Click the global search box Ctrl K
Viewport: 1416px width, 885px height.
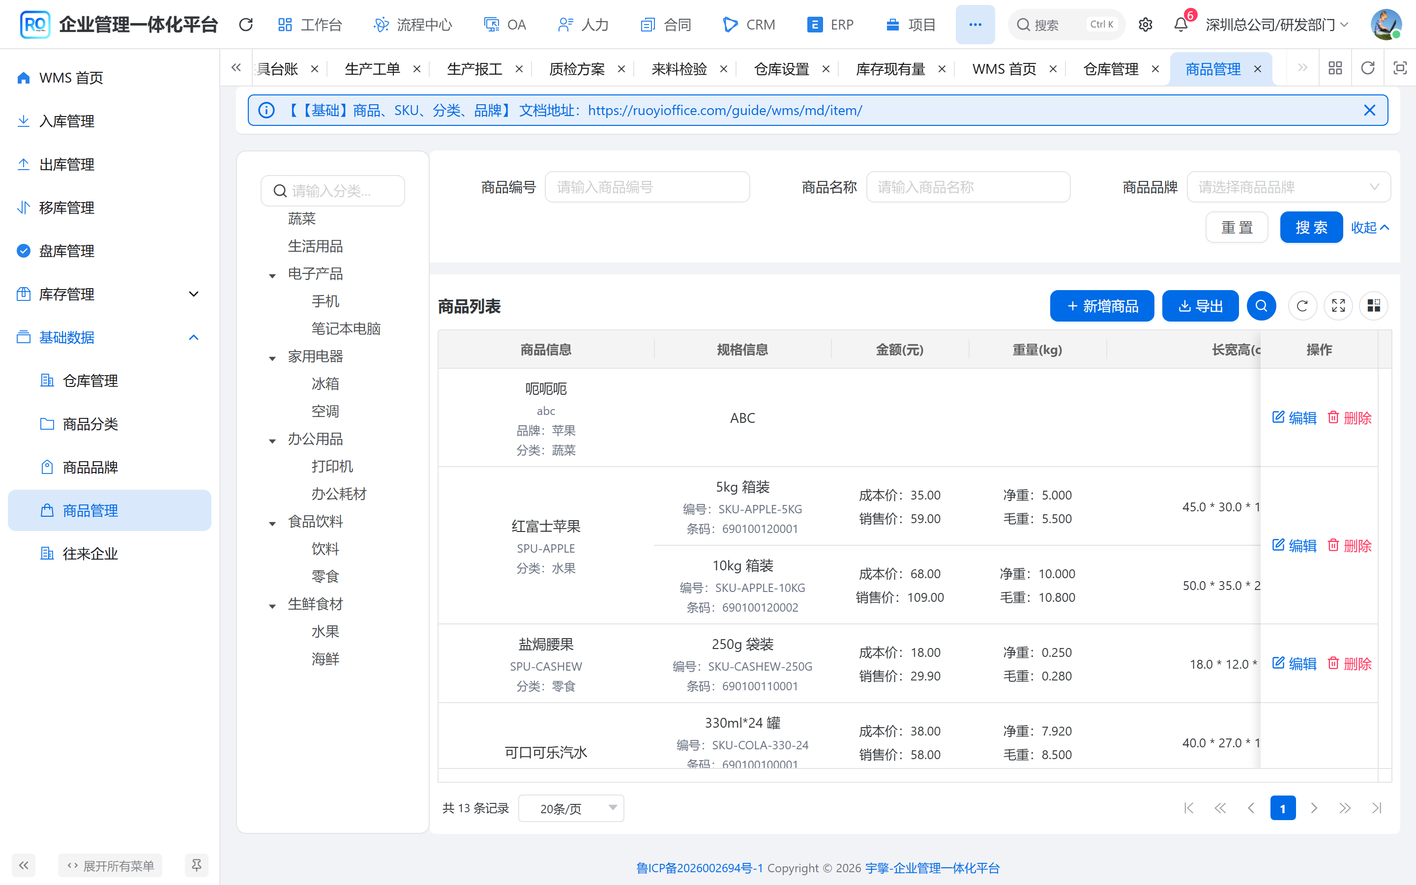pos(1066,25)
